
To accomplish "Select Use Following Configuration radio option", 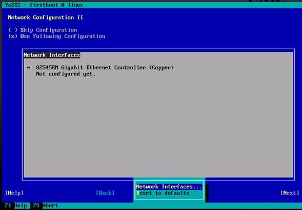I will (x=56, y=36).
